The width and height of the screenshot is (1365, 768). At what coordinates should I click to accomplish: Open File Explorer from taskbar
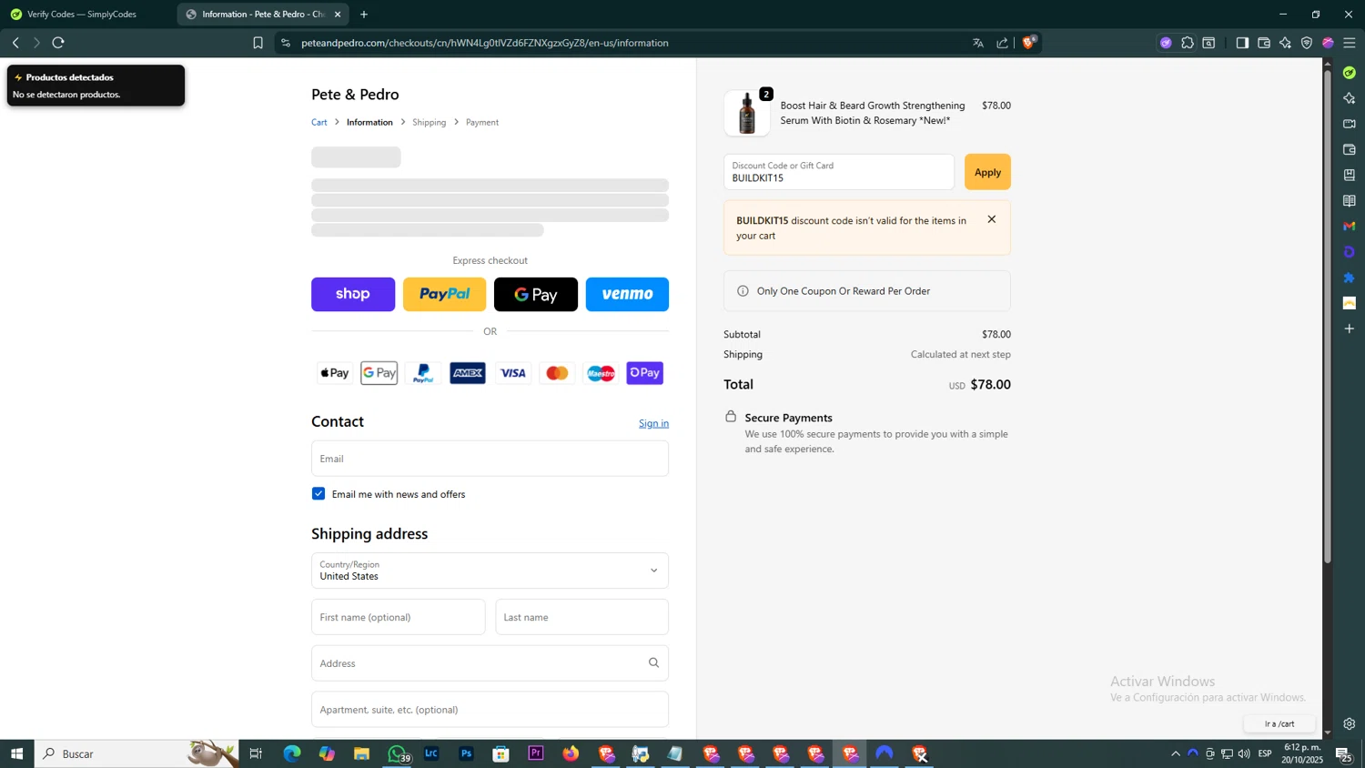361,753
